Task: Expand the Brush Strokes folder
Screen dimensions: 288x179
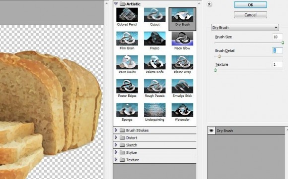Action: 116,130
